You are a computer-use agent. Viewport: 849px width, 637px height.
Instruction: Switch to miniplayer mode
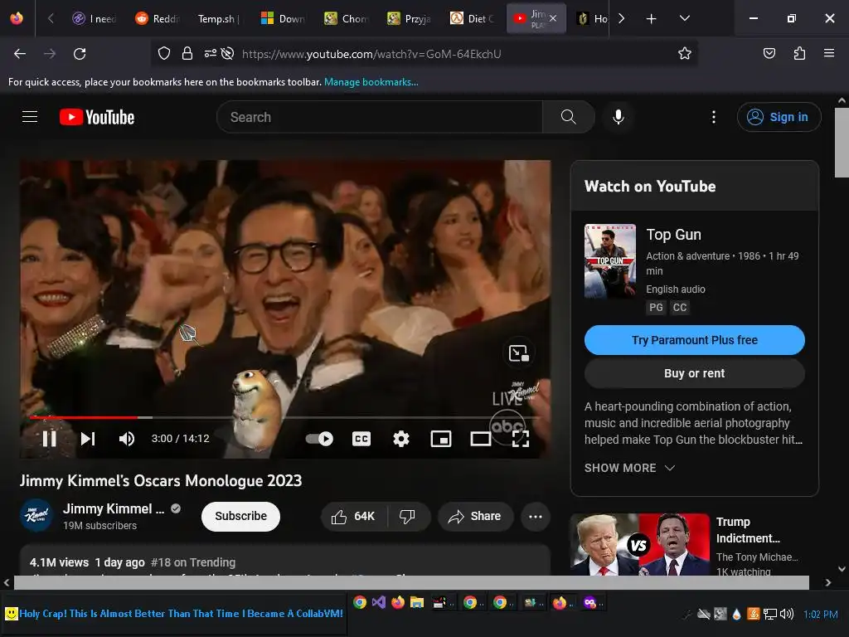coord(441,439)
